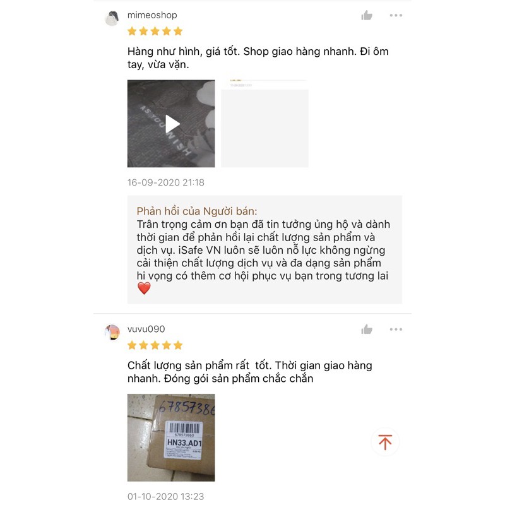Open more options for mimeoshop's review
The width and height of the screenshot is (505, 505).
396,15
